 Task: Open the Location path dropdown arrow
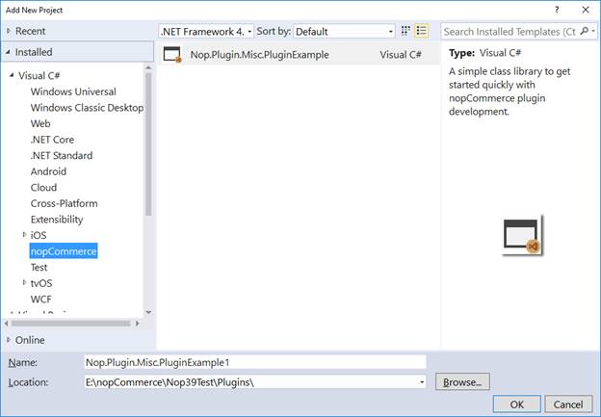(422, 382)
